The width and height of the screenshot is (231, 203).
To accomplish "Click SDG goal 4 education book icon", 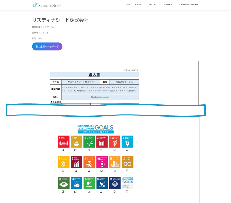I will tap(102, 141).
